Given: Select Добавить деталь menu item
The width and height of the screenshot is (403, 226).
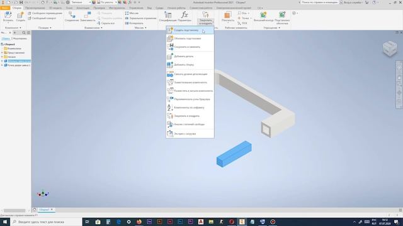Looking at the screenshot, I should 190,56.
